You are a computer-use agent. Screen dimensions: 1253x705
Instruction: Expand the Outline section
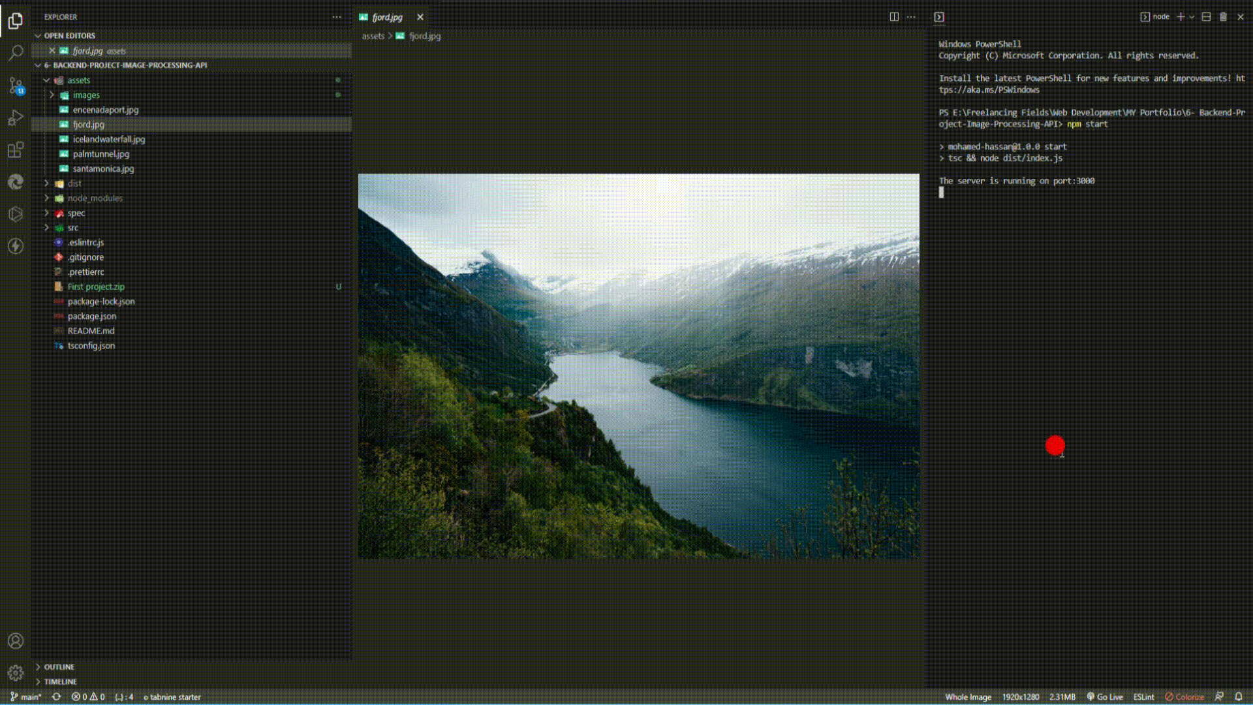point(38,667)
